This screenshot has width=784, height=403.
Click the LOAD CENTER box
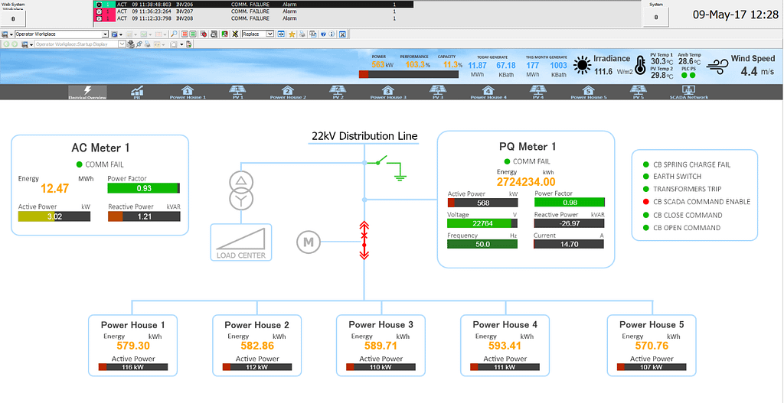242,242
